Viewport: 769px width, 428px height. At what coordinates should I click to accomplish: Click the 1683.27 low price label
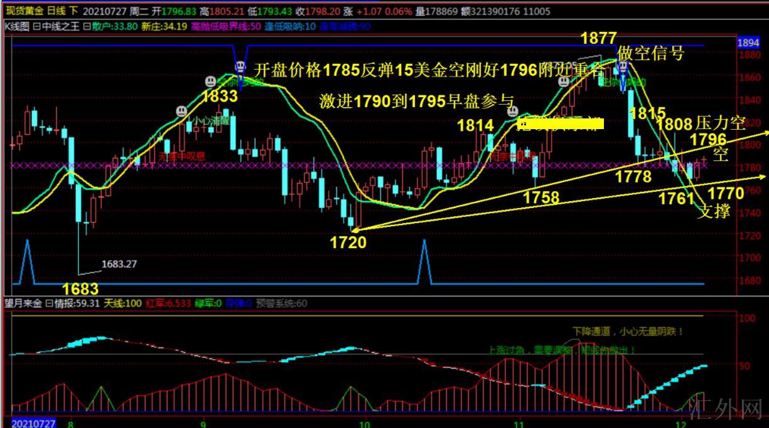click(119, 264)
